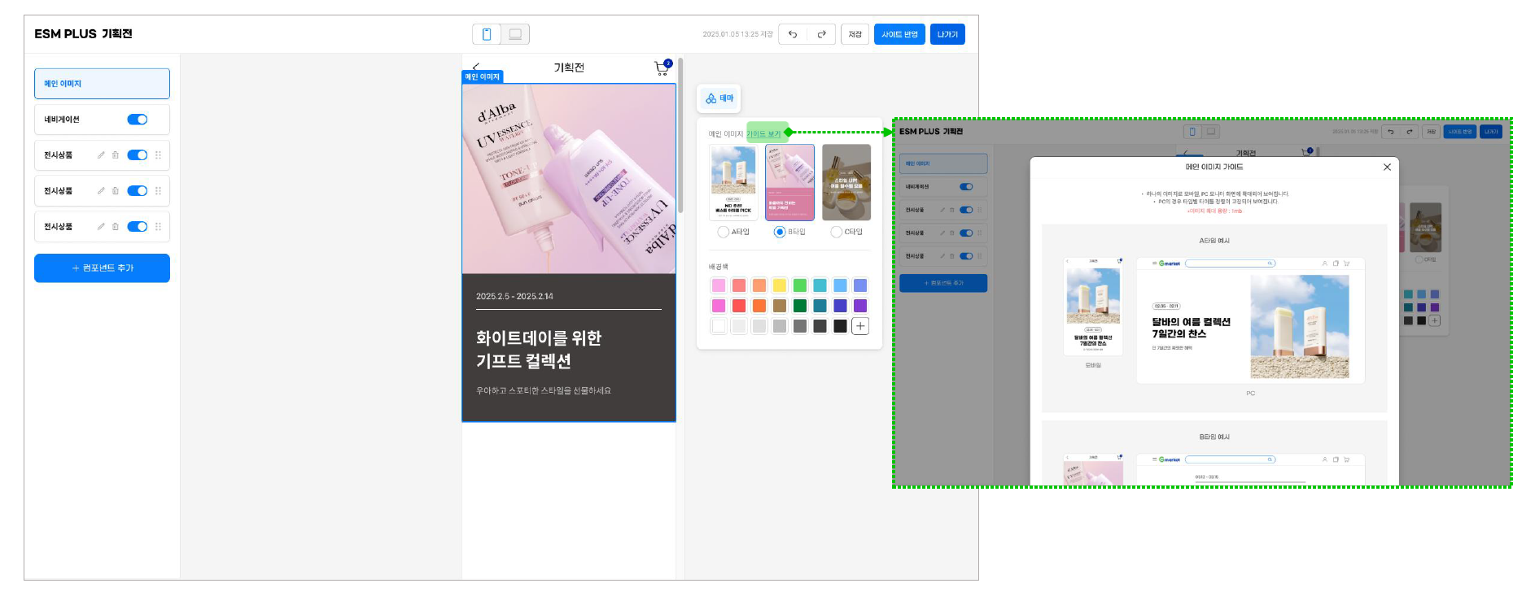The height and width of the screenshot is (605, 1535).
Task: Click the drag handle on the third 전시상품
Action: (158, 227)
